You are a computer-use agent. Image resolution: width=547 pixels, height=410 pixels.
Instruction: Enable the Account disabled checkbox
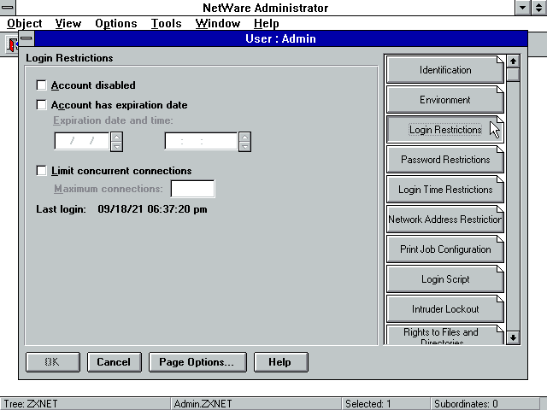point(42,85)
